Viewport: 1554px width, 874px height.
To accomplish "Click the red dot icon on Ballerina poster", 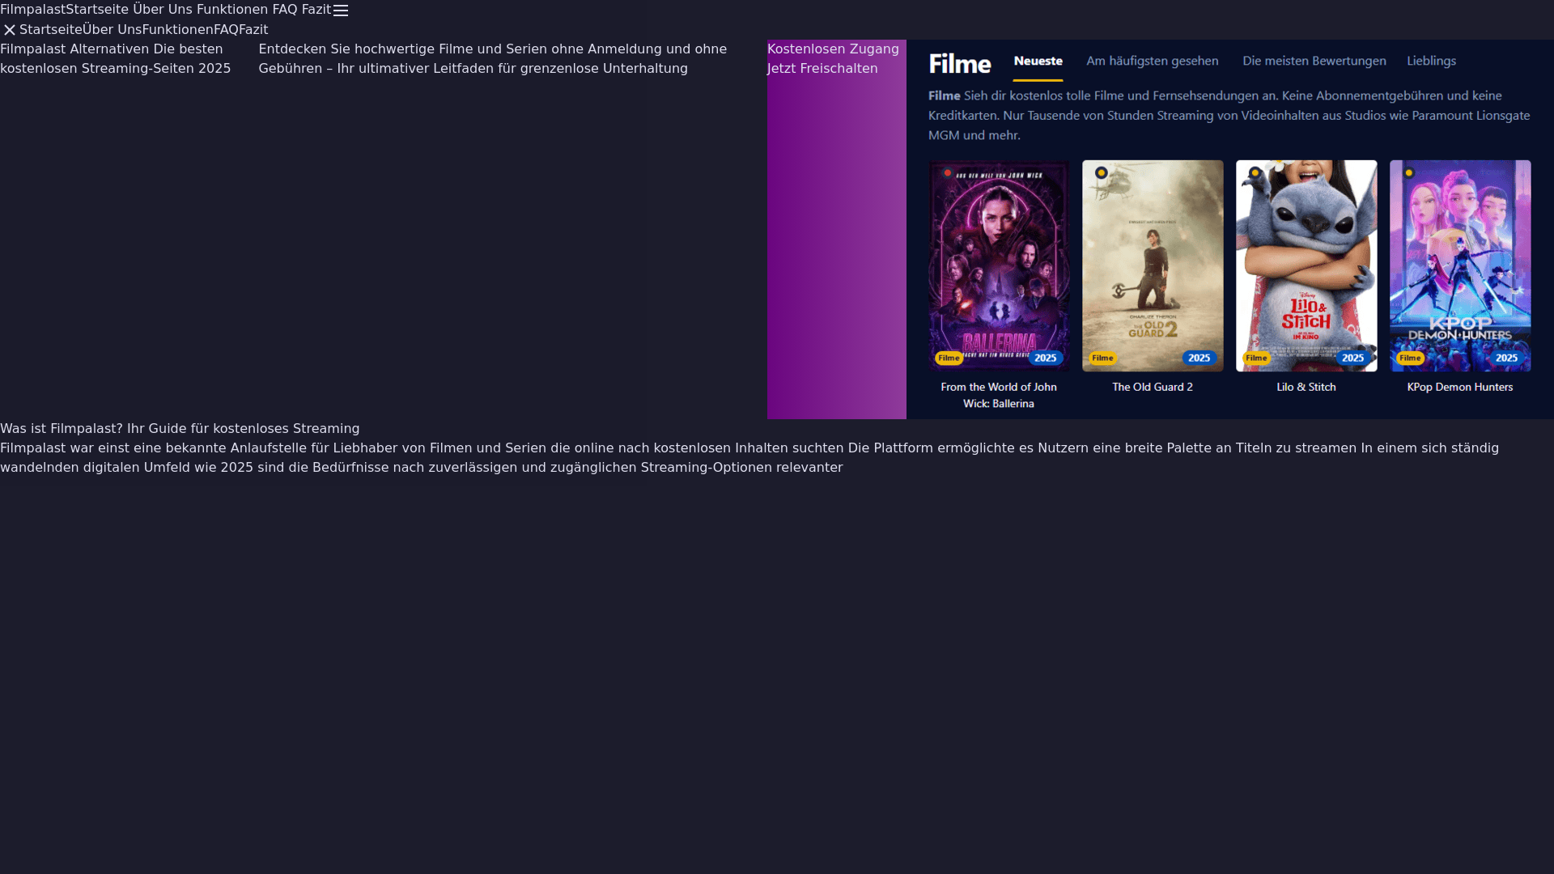I will coord(947,173).
